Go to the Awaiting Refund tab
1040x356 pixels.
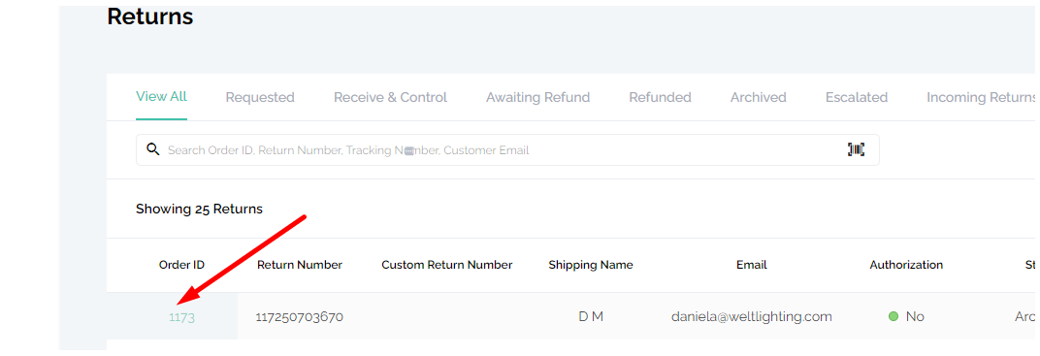(537, 97)
